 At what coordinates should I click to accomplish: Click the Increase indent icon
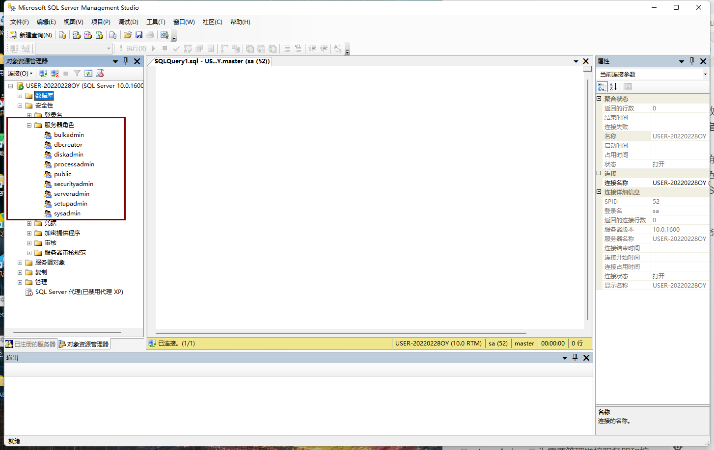click(324, 49)
